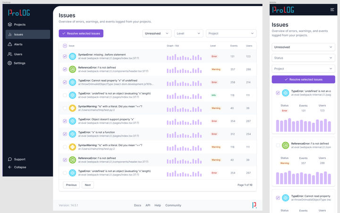Click the 14d graph on the SyntaxError missing ; row
Image resolution: width=340 pixels, height=213 pixels.
click(184, 57)
